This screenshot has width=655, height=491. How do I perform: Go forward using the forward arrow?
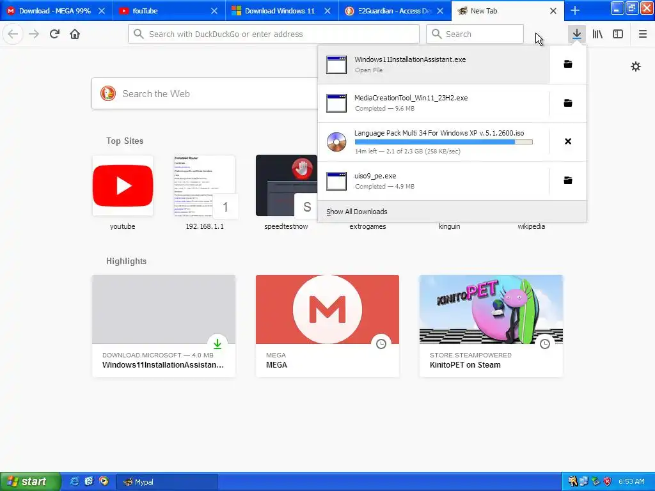tap(34, 34)
